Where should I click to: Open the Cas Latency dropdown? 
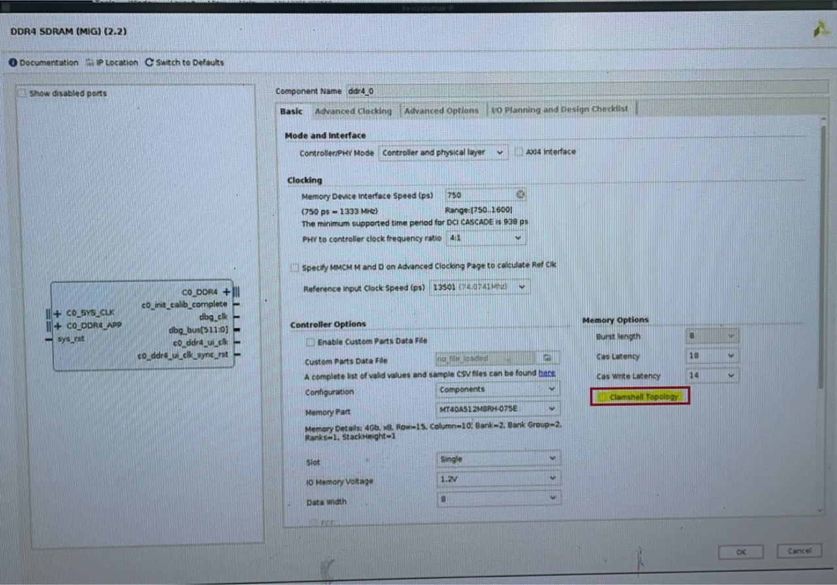pyautogui.click(x=730, y=356)
